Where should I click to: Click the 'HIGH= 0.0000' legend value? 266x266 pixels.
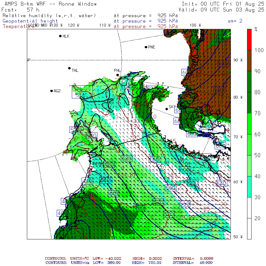tap(147, 259)
